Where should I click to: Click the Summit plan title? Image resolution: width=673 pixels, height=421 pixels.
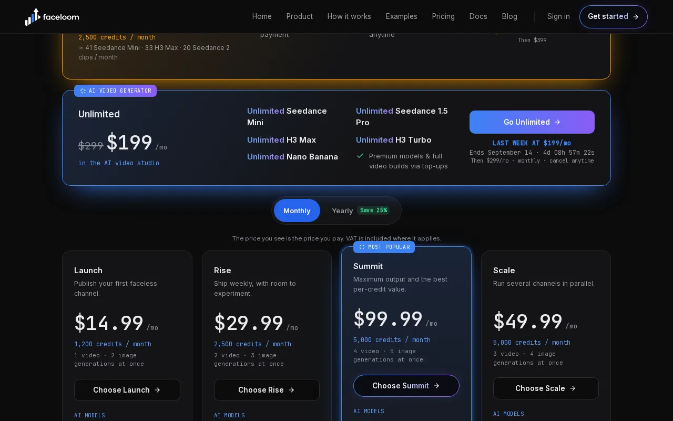pyautogui.click(x=368, y=266)
